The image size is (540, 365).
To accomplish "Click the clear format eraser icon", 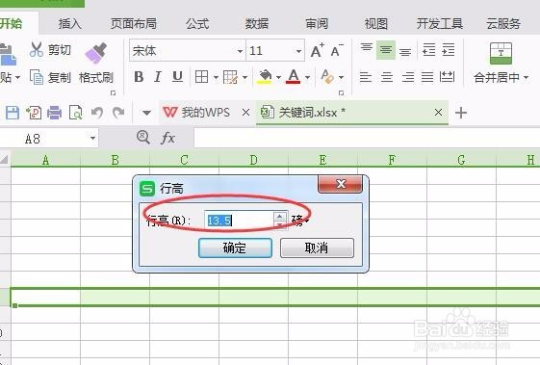I will [327, 76].
